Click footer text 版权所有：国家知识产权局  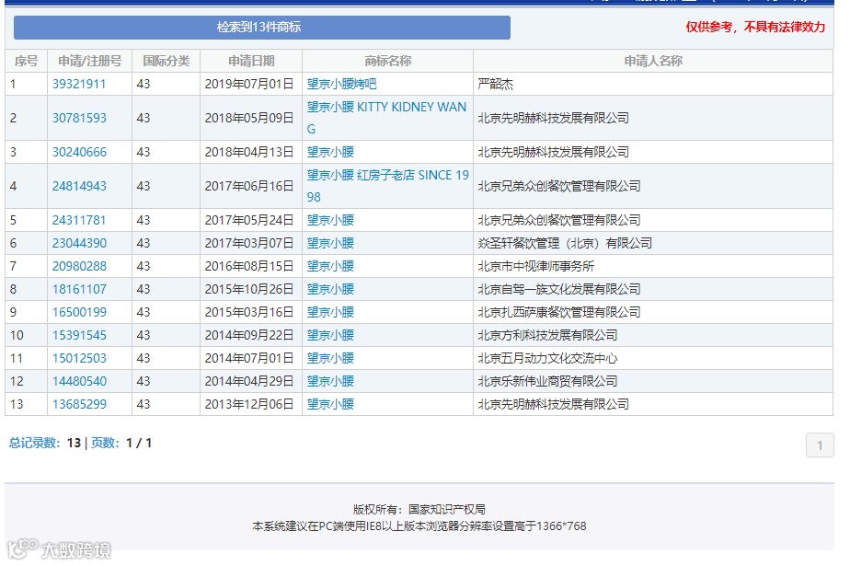(x=419, y=510)
